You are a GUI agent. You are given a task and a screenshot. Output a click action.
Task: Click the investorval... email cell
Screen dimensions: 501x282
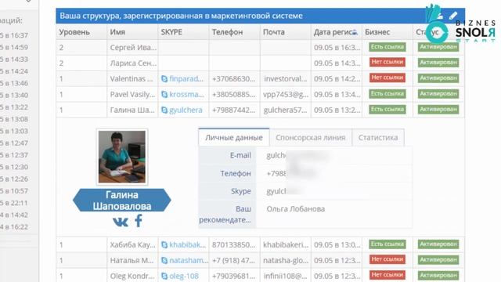click(x=285, y=78)
